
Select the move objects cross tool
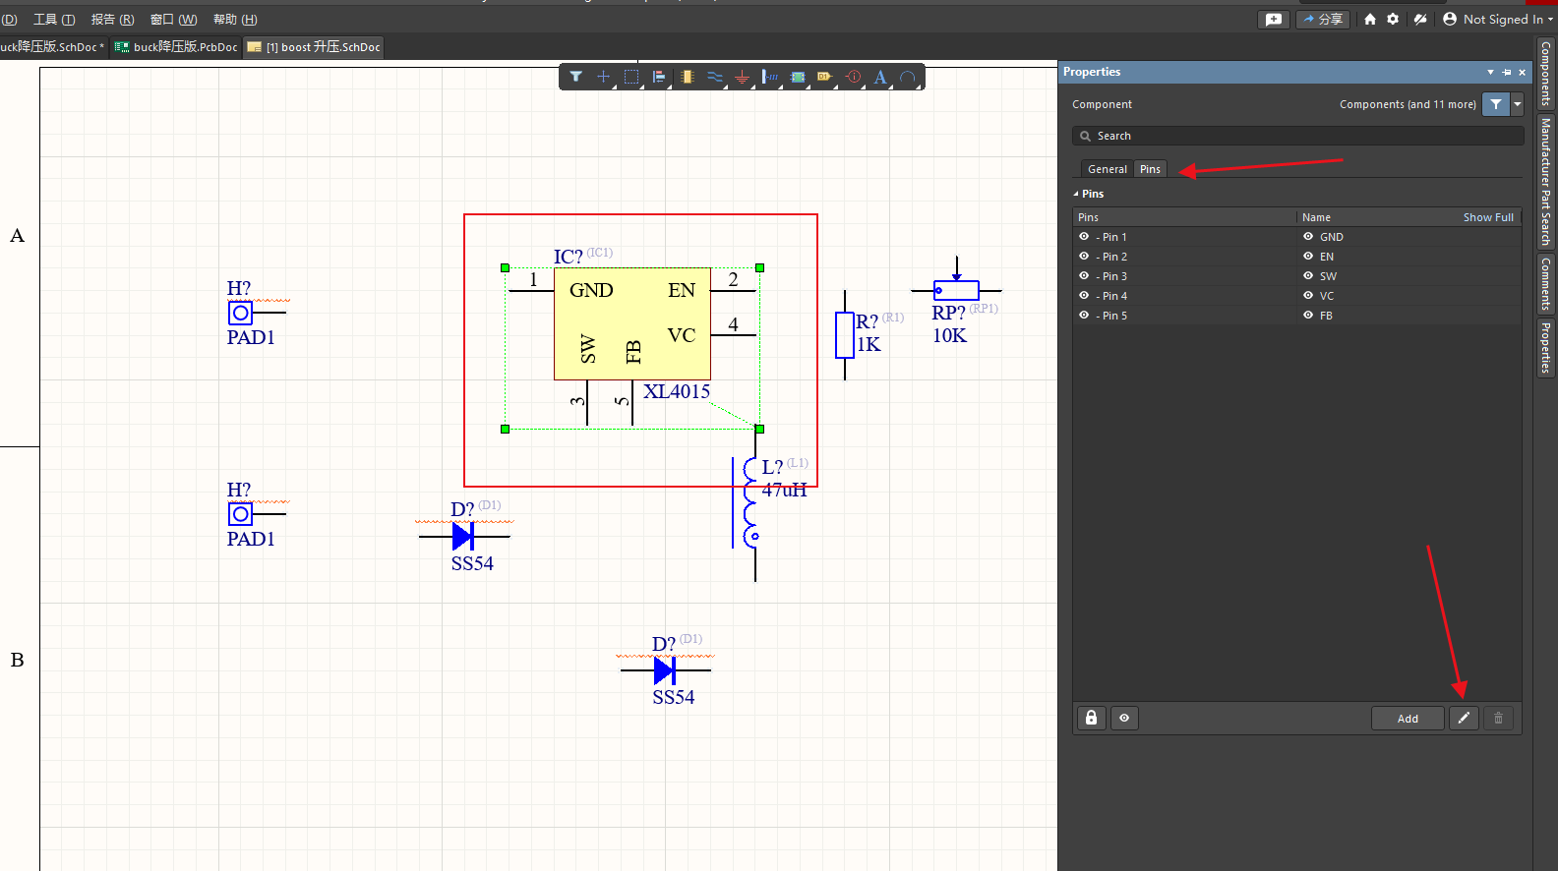click(604, 77)
